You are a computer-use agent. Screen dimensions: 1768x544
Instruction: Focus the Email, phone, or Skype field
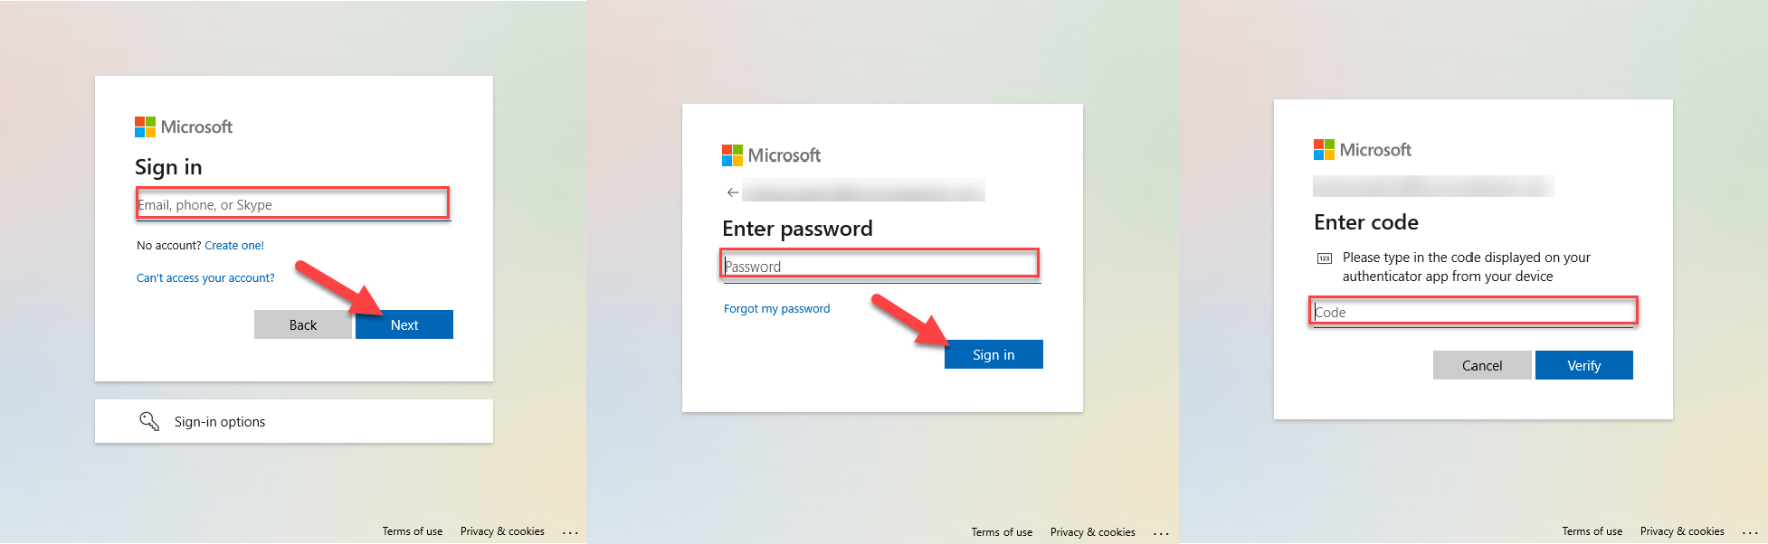[293, 204]
